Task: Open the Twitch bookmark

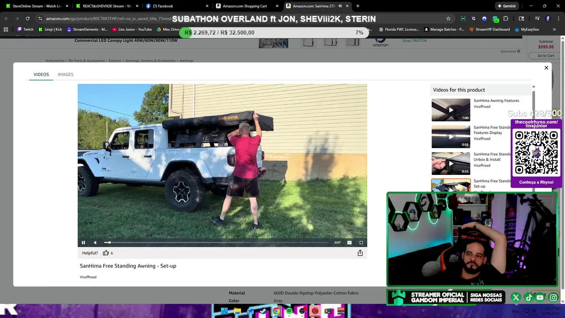Action: pos(25,30)
